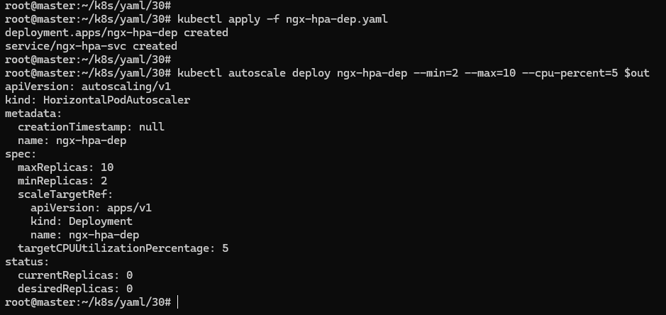Click the 'desiredReplicas: 0' line
This screenshot has width=666, height=315.
click(75, 289)
